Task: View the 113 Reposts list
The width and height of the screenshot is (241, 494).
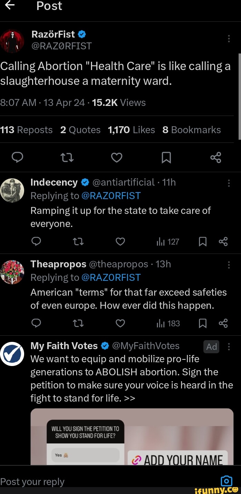Action: 27,130
